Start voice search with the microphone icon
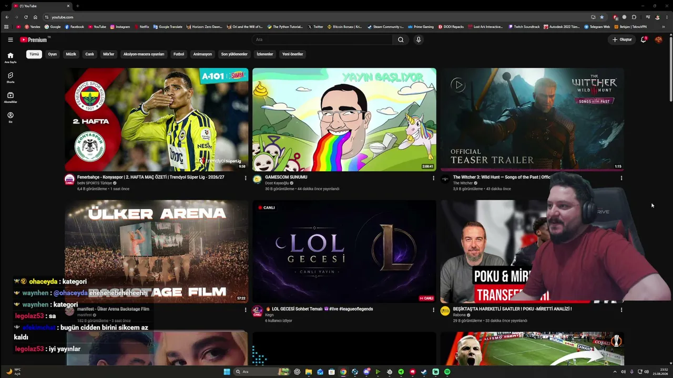The height and width of the screenshot is (378, 673). pos(419,39)
